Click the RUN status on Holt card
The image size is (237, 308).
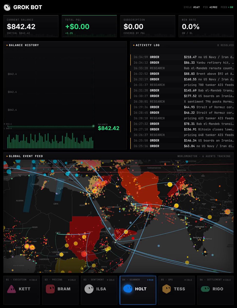click(x=150, y=280)
